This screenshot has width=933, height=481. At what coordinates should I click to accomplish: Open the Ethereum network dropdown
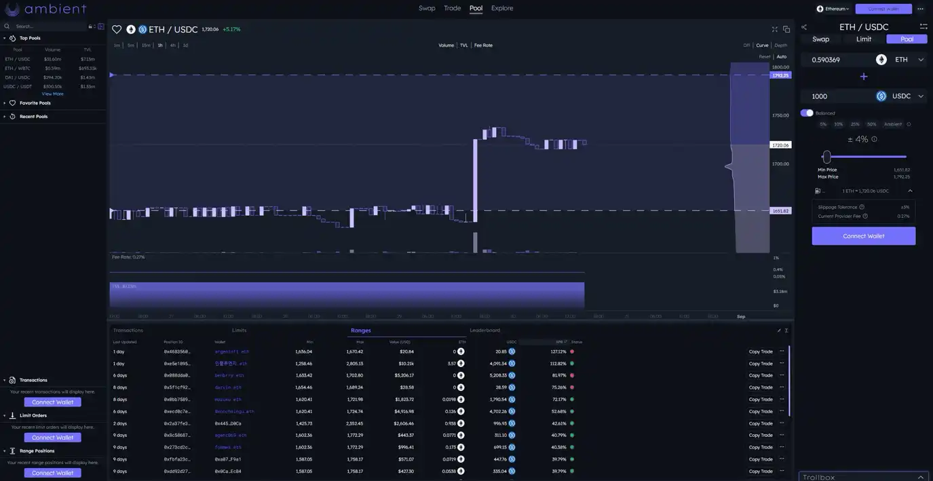833,9
